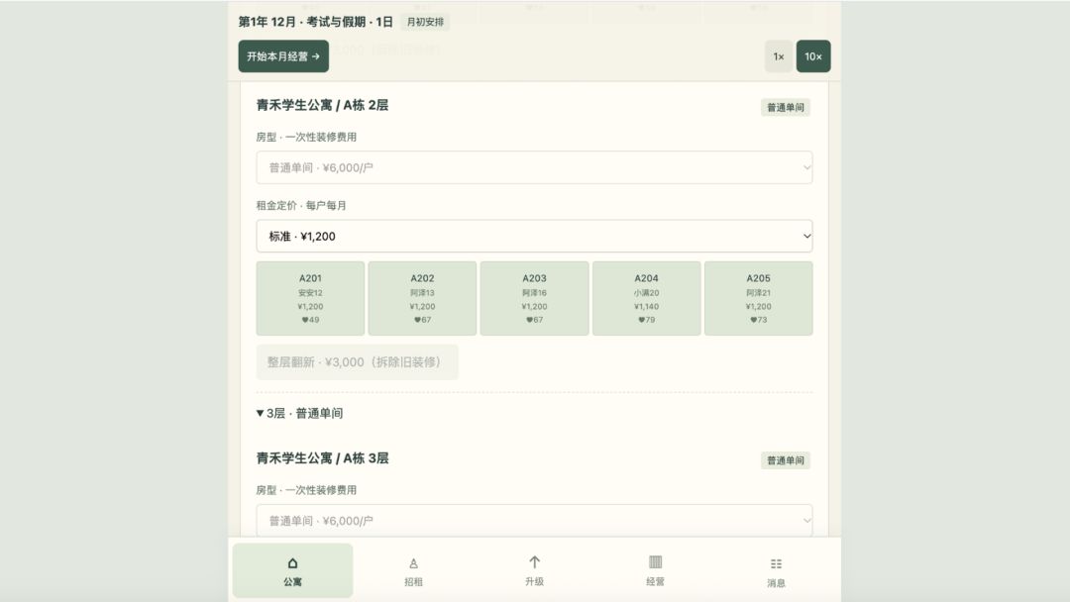Click the 开始本月经营 button
Image resolution: width=1070 pixels, height=602 pixels.
click(x=283, y=55)
